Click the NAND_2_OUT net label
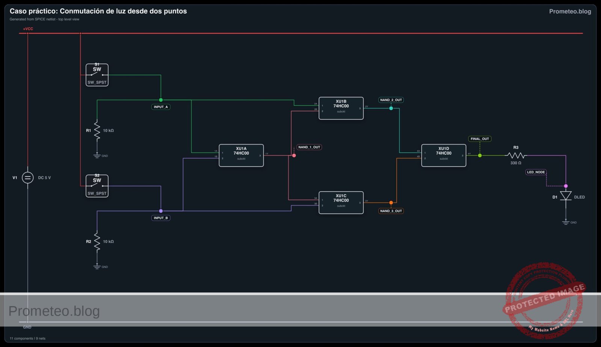The image size is (601, 347). tap(391, 100)
